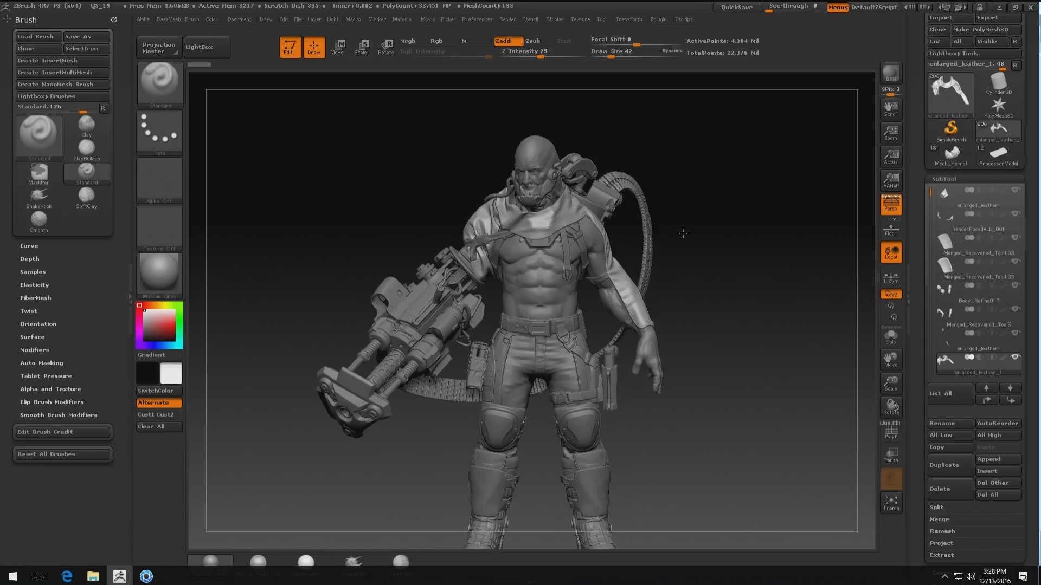Activate the Move transform tool
Image resolution: width=1041 pixels, height=585 pixels.
pos(337,47)
